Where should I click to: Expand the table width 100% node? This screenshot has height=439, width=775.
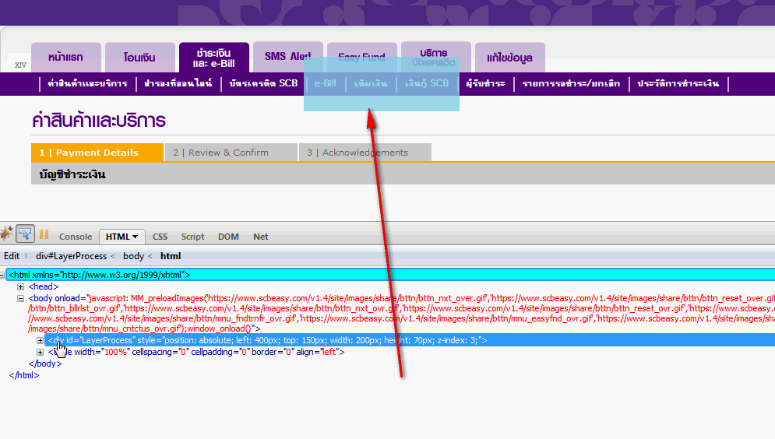40,352
